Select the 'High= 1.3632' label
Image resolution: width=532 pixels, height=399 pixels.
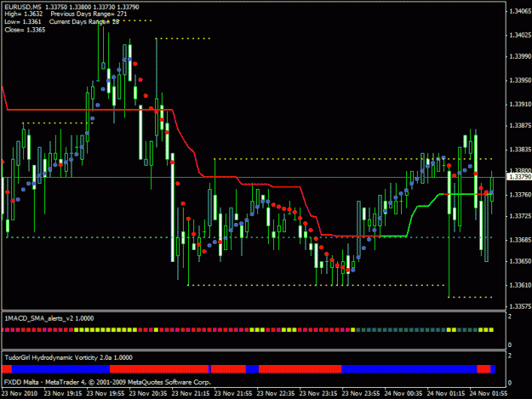[x=24, y=14]
